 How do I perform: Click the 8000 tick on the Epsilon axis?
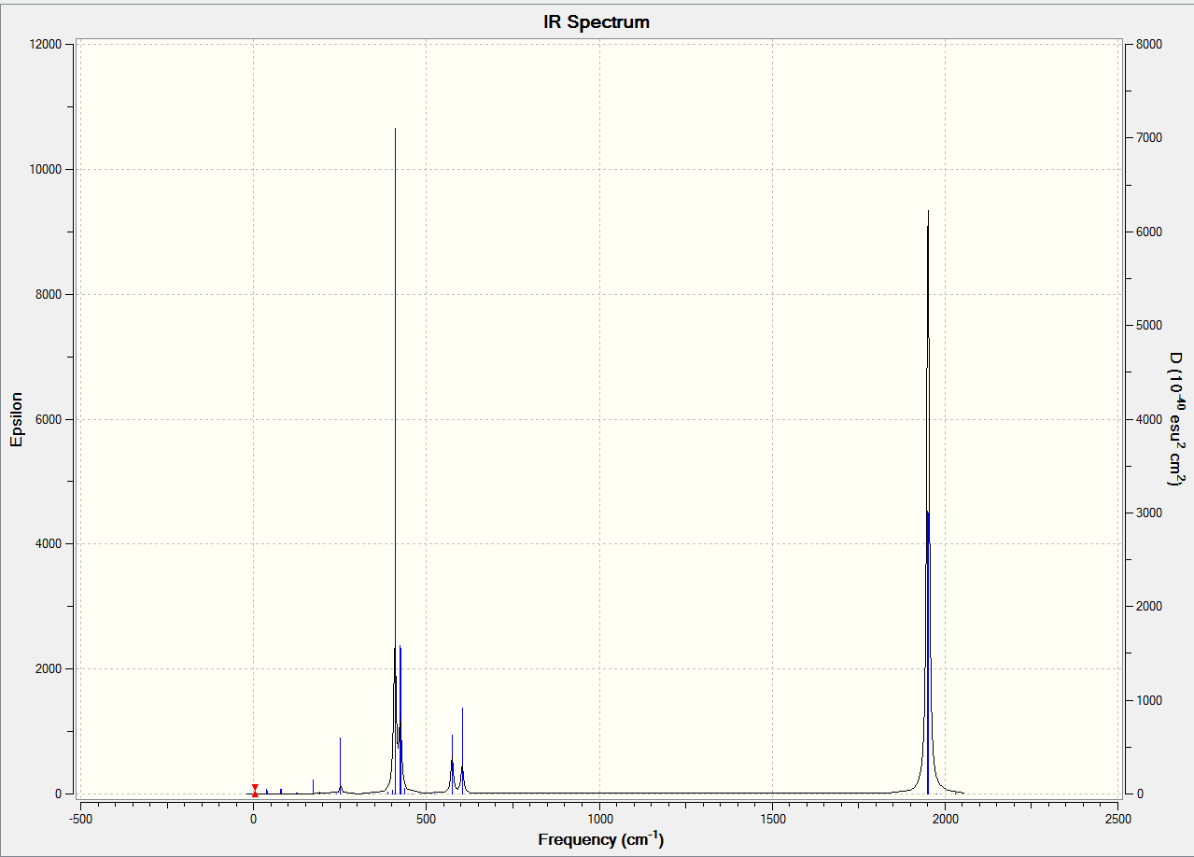[49, 295]
